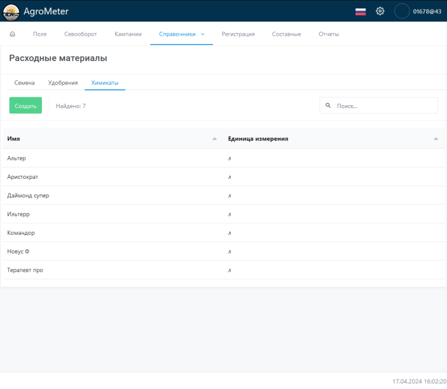The image size is (447, 389).
Task: Switch to the Удобрения tab
Action: (x=63, y=83)
